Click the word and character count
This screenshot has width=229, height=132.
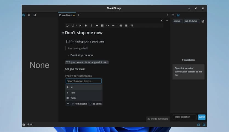[x=158, y=119]
